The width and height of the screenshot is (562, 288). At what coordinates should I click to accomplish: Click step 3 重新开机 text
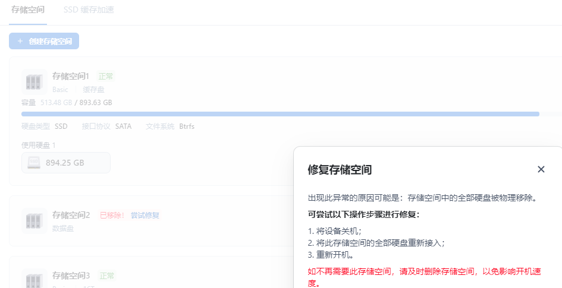(x=331, y=255)
